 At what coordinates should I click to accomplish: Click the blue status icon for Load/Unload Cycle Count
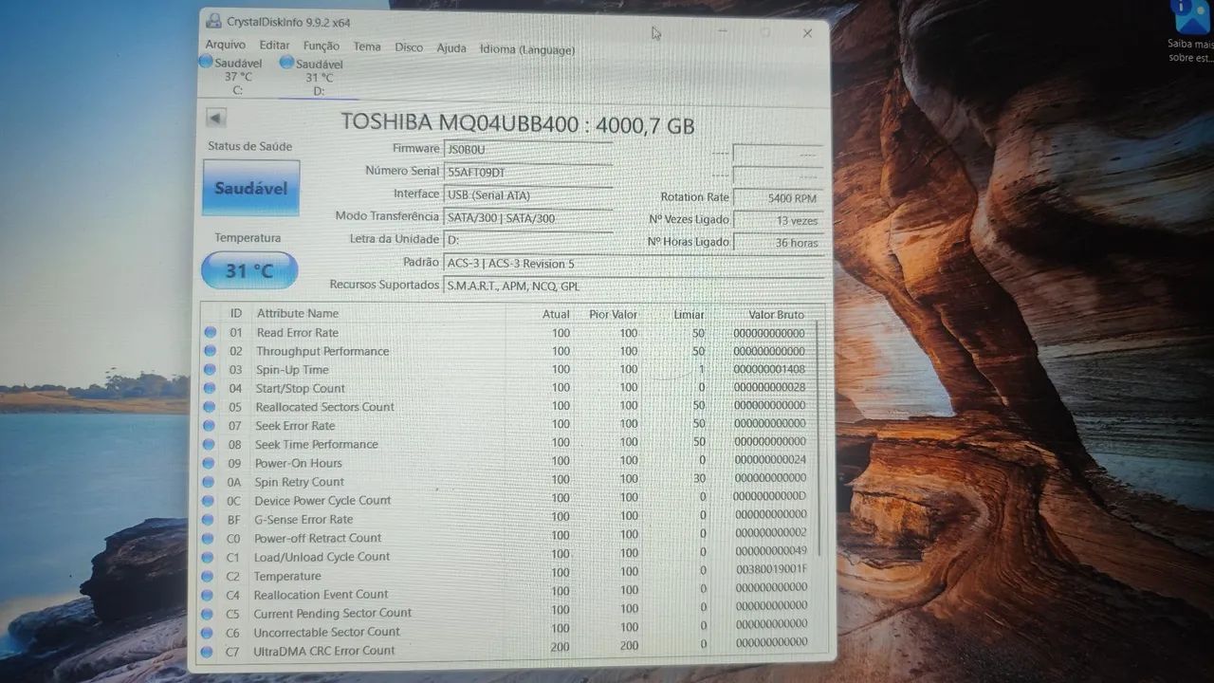[208, 557]
